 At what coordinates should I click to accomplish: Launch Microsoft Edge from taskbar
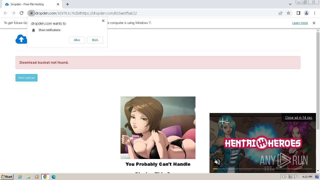[x=54, y=177]
